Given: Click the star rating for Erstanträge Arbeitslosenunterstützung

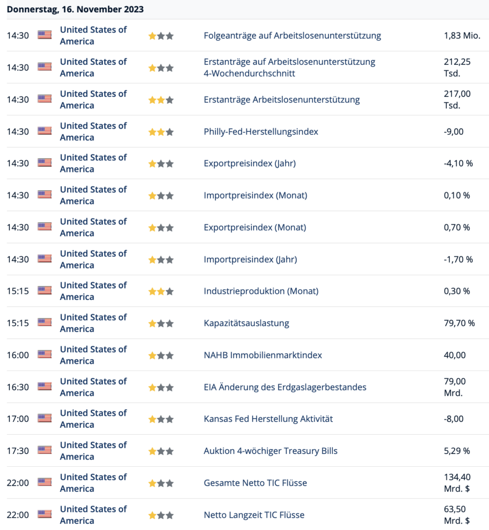Looking at the screenshot, I should [161, 100].
